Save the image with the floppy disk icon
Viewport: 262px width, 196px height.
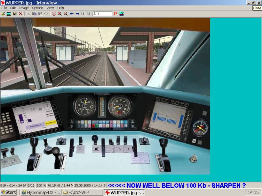pos(14,14)
